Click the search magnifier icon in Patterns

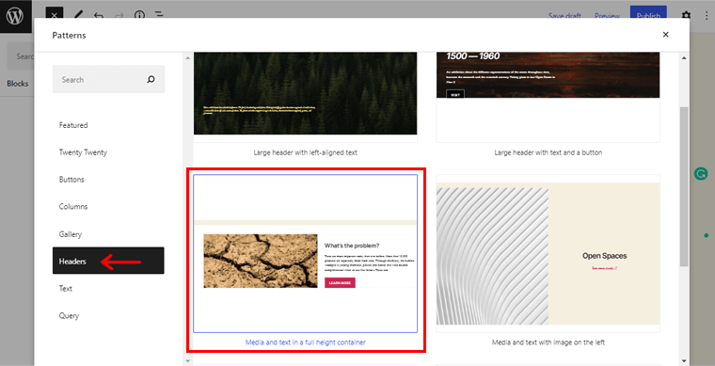(151, 79)
